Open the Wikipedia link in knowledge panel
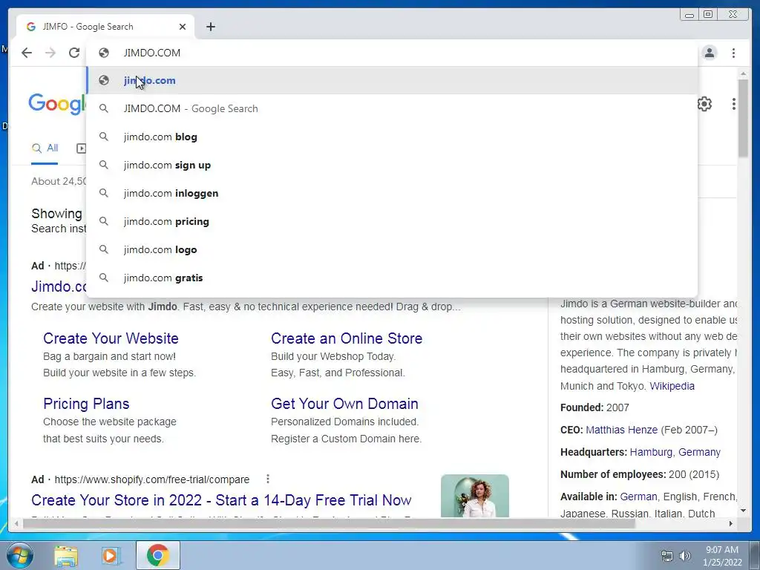This screenshot has height=570, width=760. click(672, 386)
